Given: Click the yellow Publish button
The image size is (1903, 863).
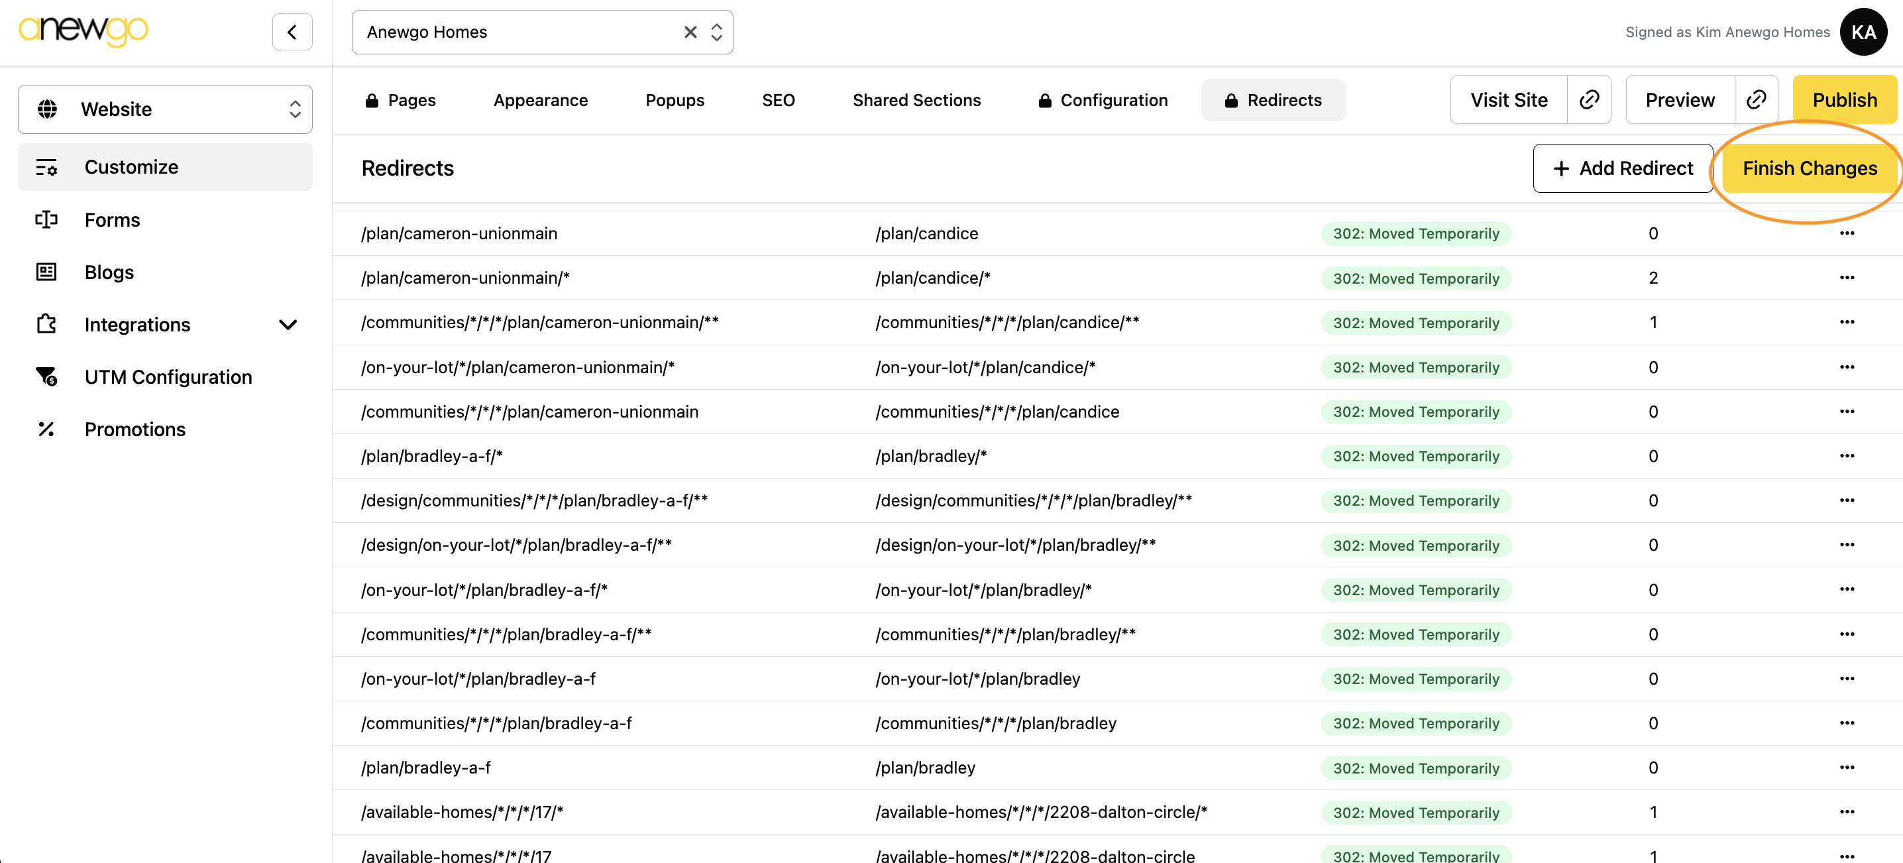Looking at the screenshot, I should pyautogui.click(x=1844, y=99).
